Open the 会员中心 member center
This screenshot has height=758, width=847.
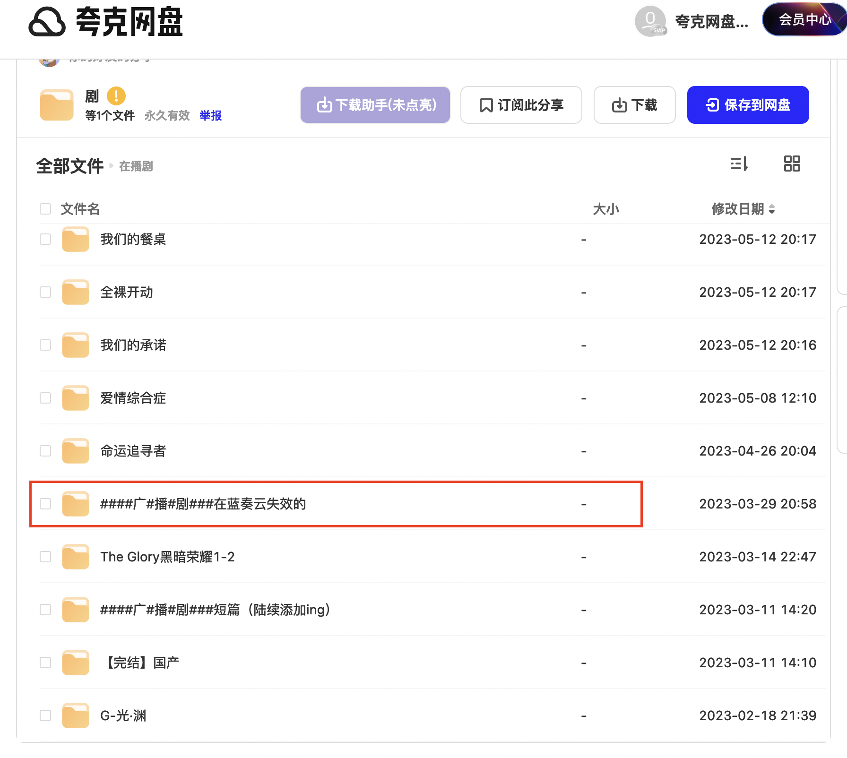pos(804,20)
